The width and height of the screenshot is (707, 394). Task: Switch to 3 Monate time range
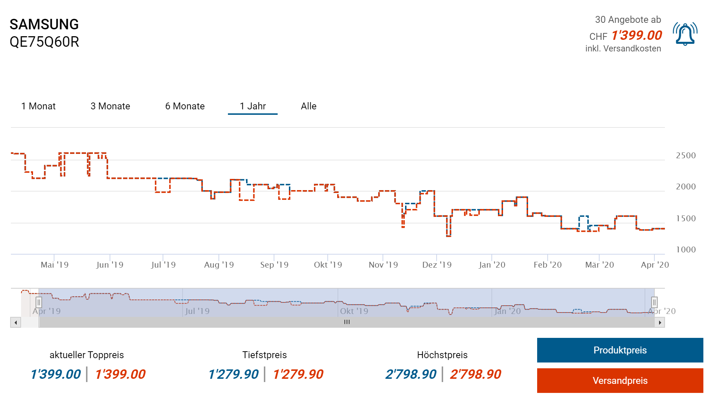click(110, 106)
